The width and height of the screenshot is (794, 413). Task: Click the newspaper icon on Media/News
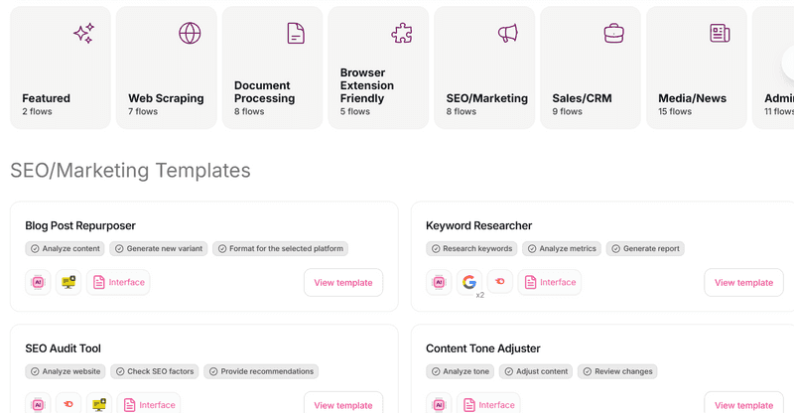[x=720, y=34]
